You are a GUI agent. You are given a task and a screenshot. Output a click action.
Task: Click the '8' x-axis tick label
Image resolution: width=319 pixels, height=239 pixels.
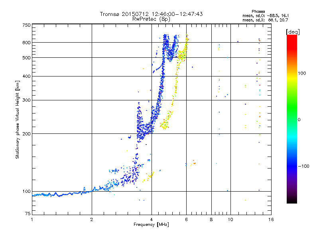(x=211, y=219)
